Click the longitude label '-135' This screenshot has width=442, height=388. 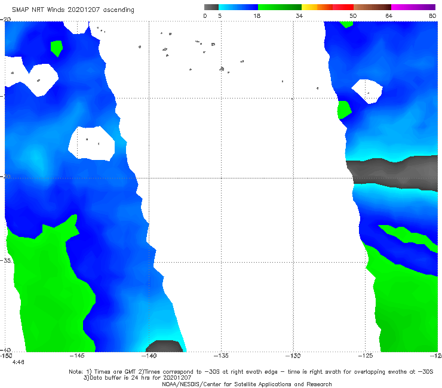pyautogui.click(x=221, y=356)
